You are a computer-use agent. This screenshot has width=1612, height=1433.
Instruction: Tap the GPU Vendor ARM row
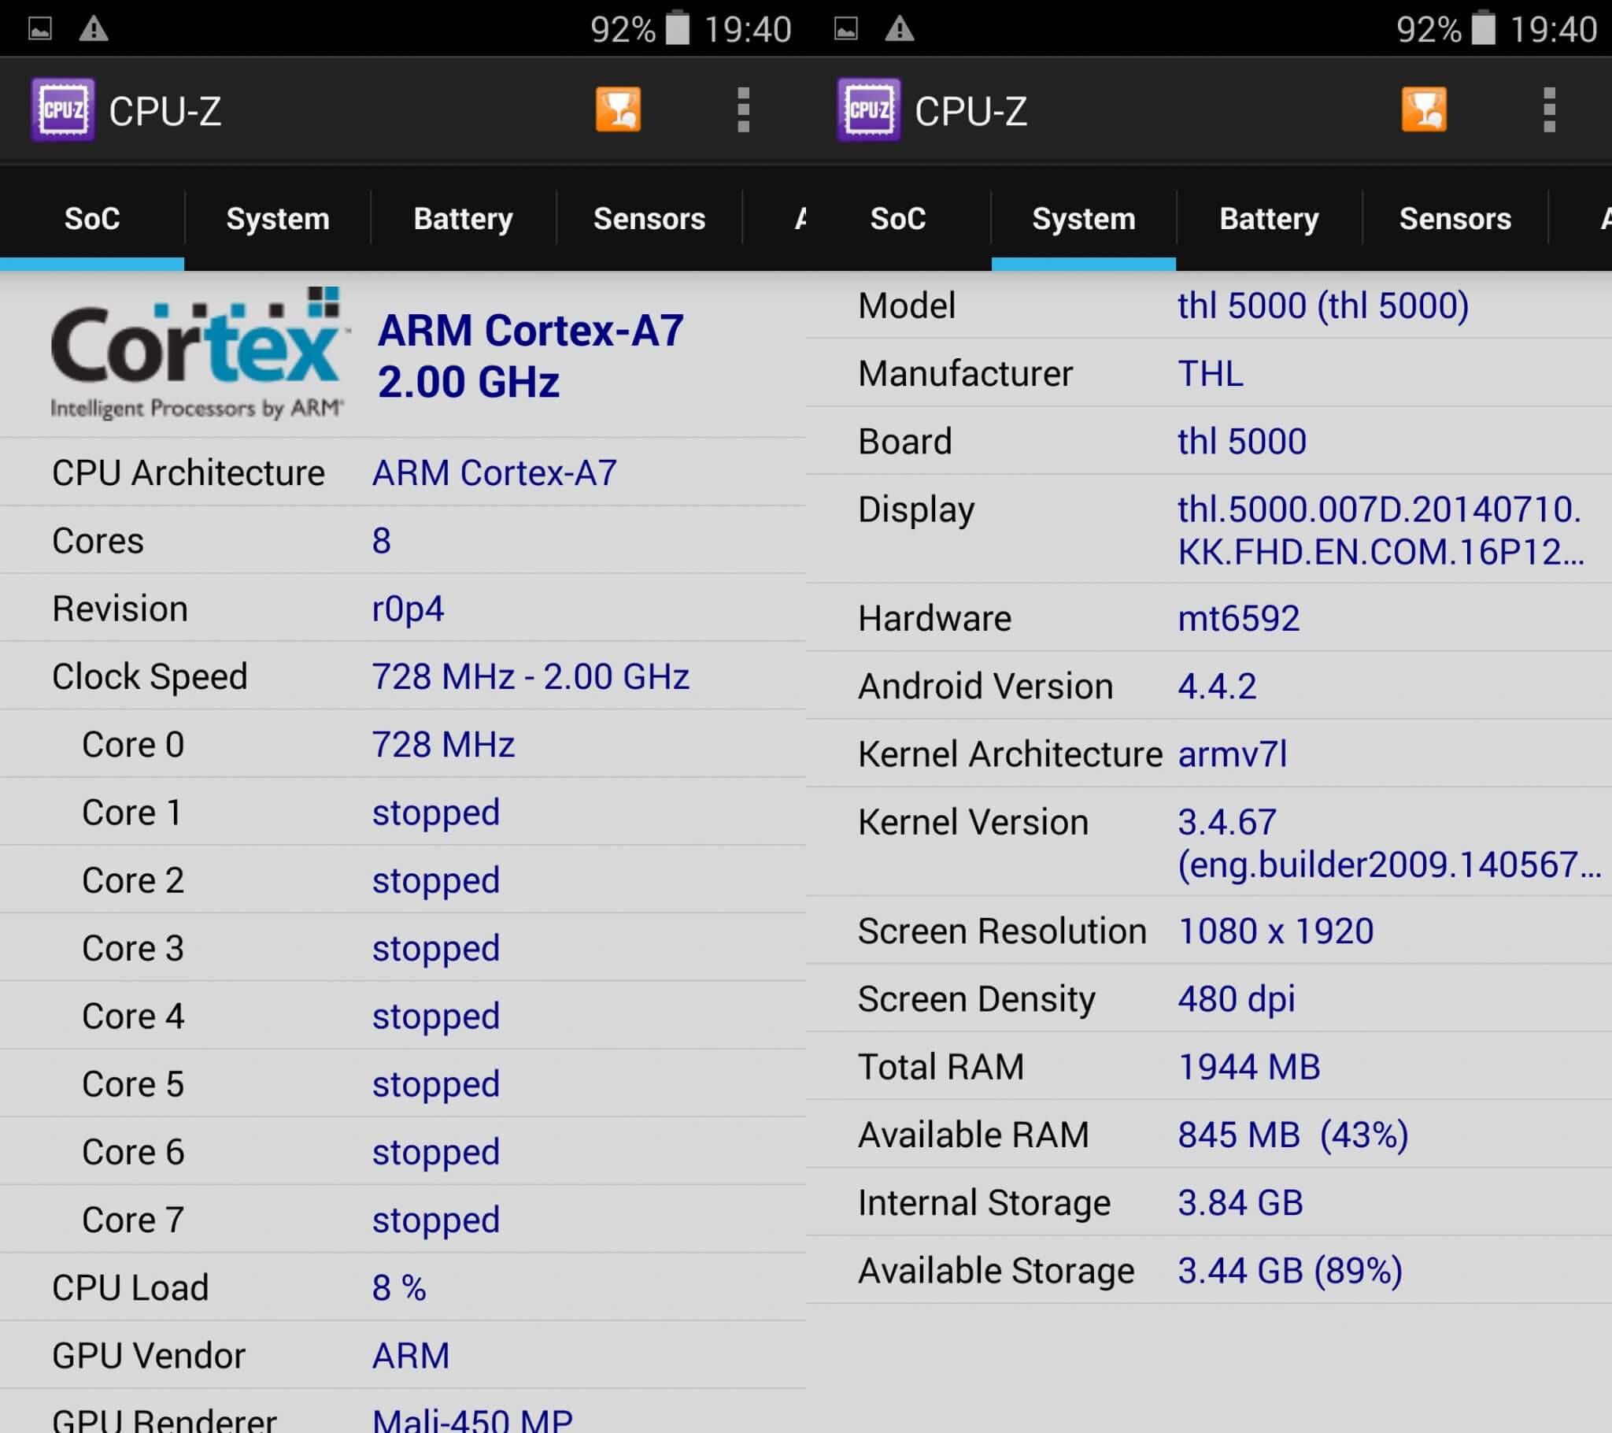(403, 1355)
